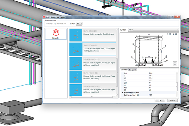Viewport: 189px width, 126px height.
Task: Expand the Symbol dropdown showing DN50
Action: click(153, 30)
